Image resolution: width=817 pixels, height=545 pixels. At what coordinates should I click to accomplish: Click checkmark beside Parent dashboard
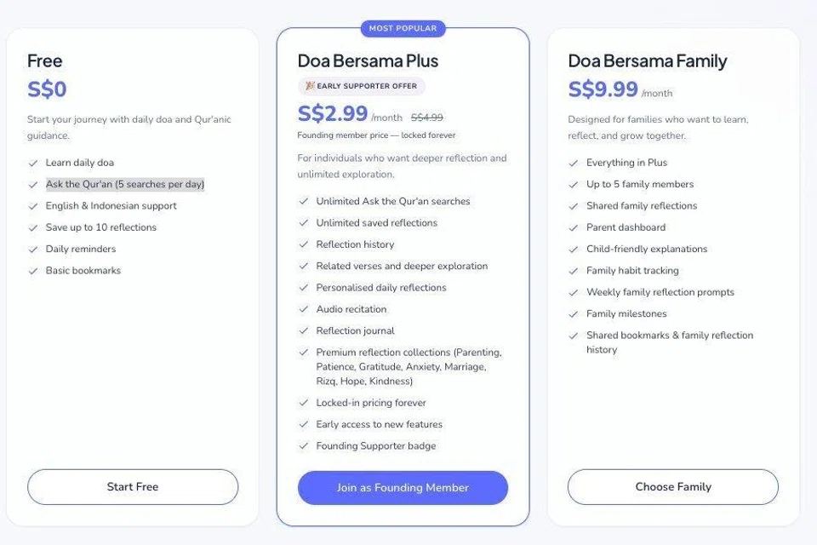pyautogui.click(x=574, y=228)
